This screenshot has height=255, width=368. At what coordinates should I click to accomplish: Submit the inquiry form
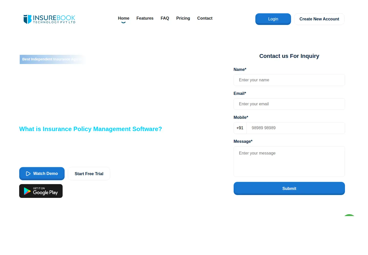(289, 188)
